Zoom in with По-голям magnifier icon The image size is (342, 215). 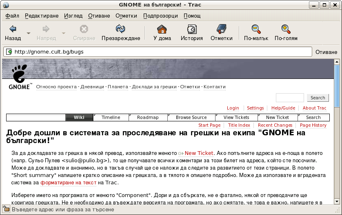coord(286,29)
